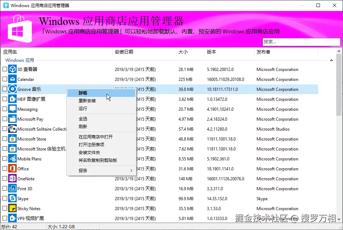
Task: Click the store bag logo in header
Action: [20, 29]
